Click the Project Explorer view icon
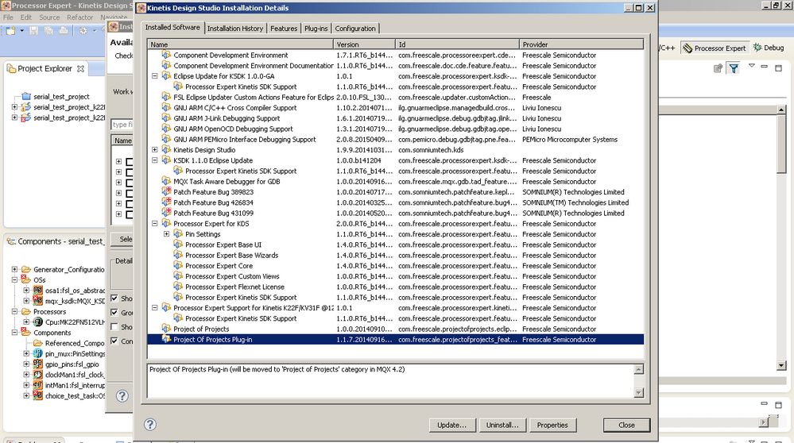Screen dimensions: 794x443 point(11,68)
